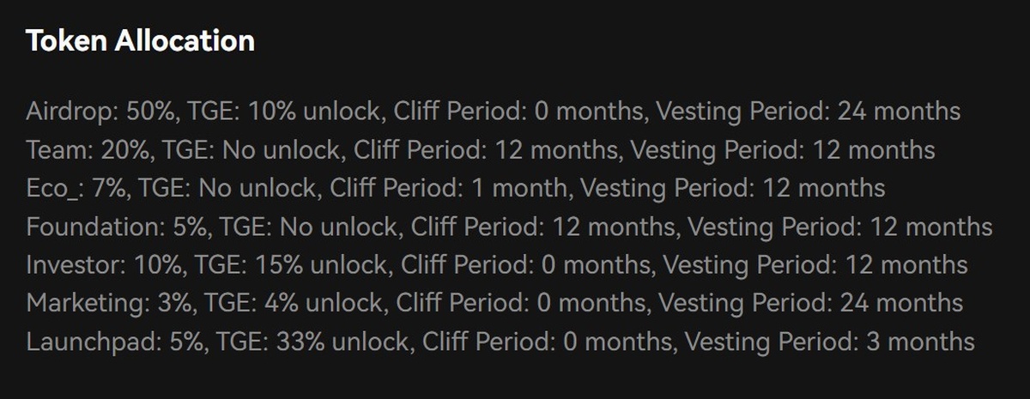Click the Token Allocation heading
This screenshot has width=1030, height=399.
click(140, 41)
